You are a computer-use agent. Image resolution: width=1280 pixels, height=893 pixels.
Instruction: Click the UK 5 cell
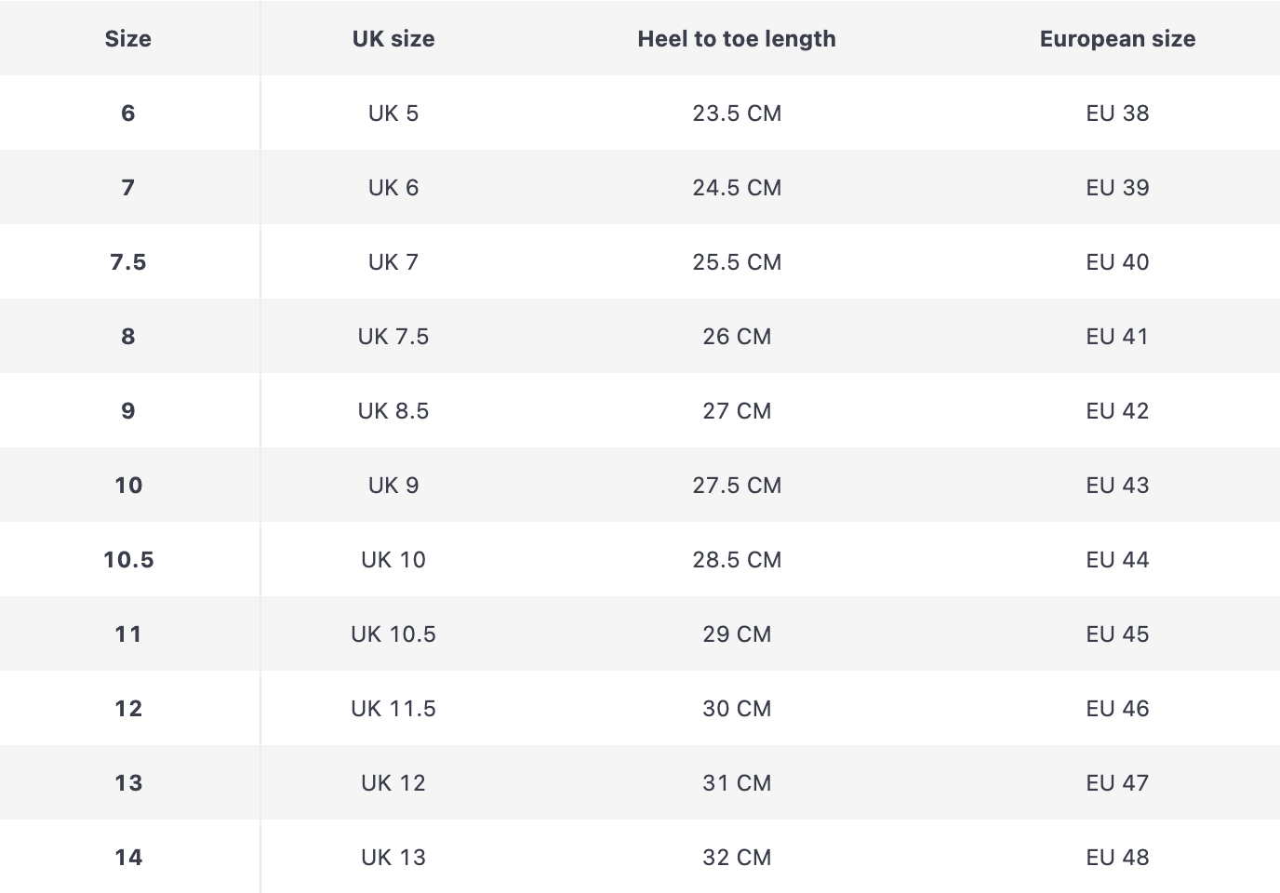point(393,113)
